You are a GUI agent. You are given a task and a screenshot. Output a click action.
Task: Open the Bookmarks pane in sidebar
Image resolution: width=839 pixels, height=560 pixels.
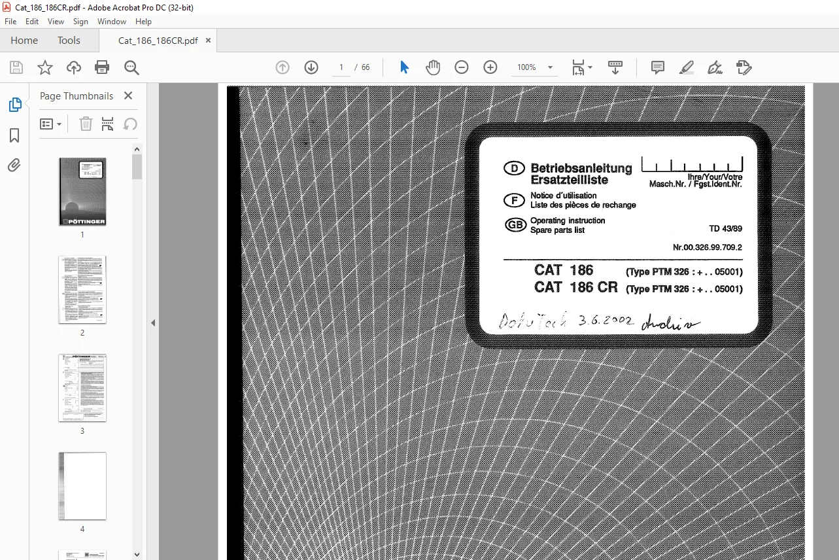14,135
